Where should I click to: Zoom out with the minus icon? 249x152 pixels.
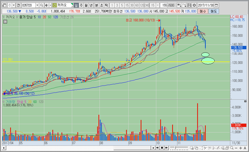click(236, 148)
